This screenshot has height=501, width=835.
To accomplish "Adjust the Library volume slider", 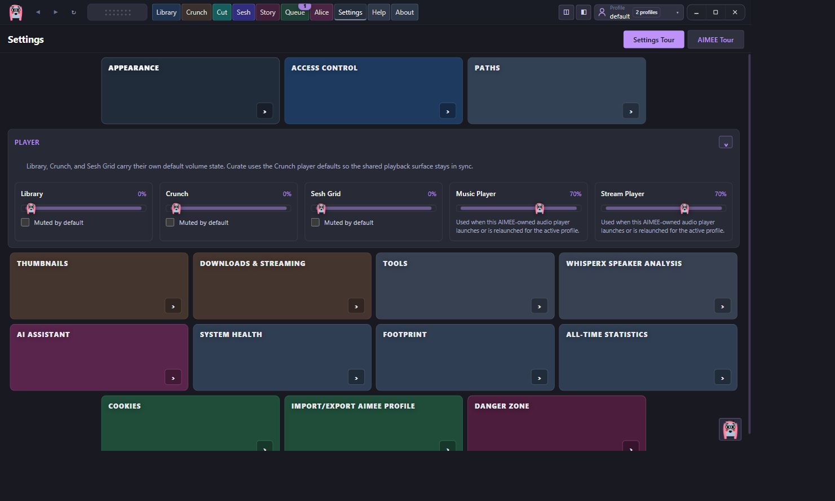I will tap(83, 209).
